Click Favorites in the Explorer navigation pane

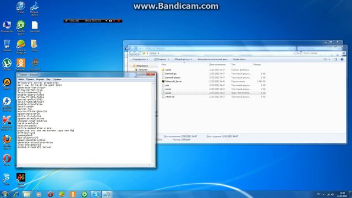(x=142, y=66)
